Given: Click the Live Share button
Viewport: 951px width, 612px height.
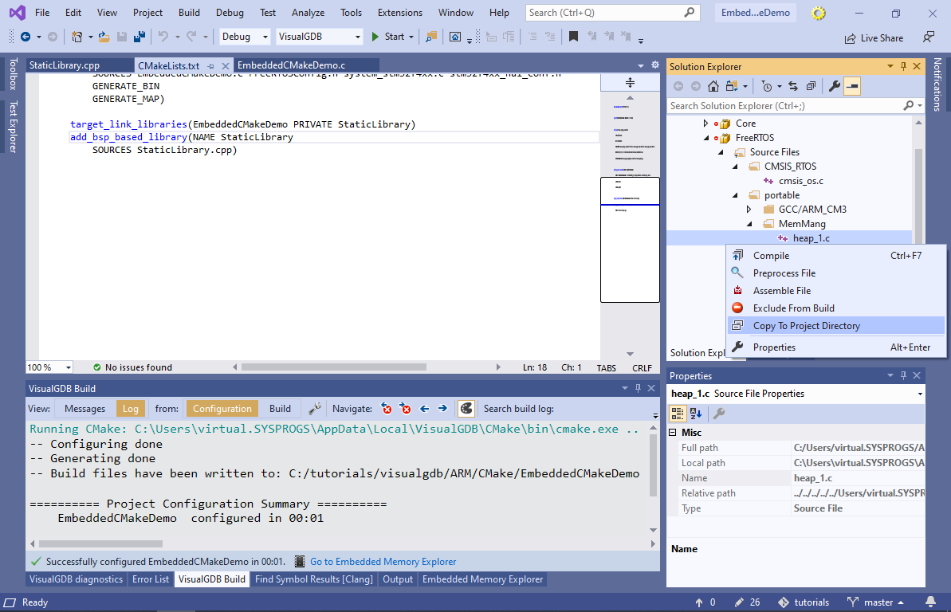Looking at the screenshot, I should point(874,38).
